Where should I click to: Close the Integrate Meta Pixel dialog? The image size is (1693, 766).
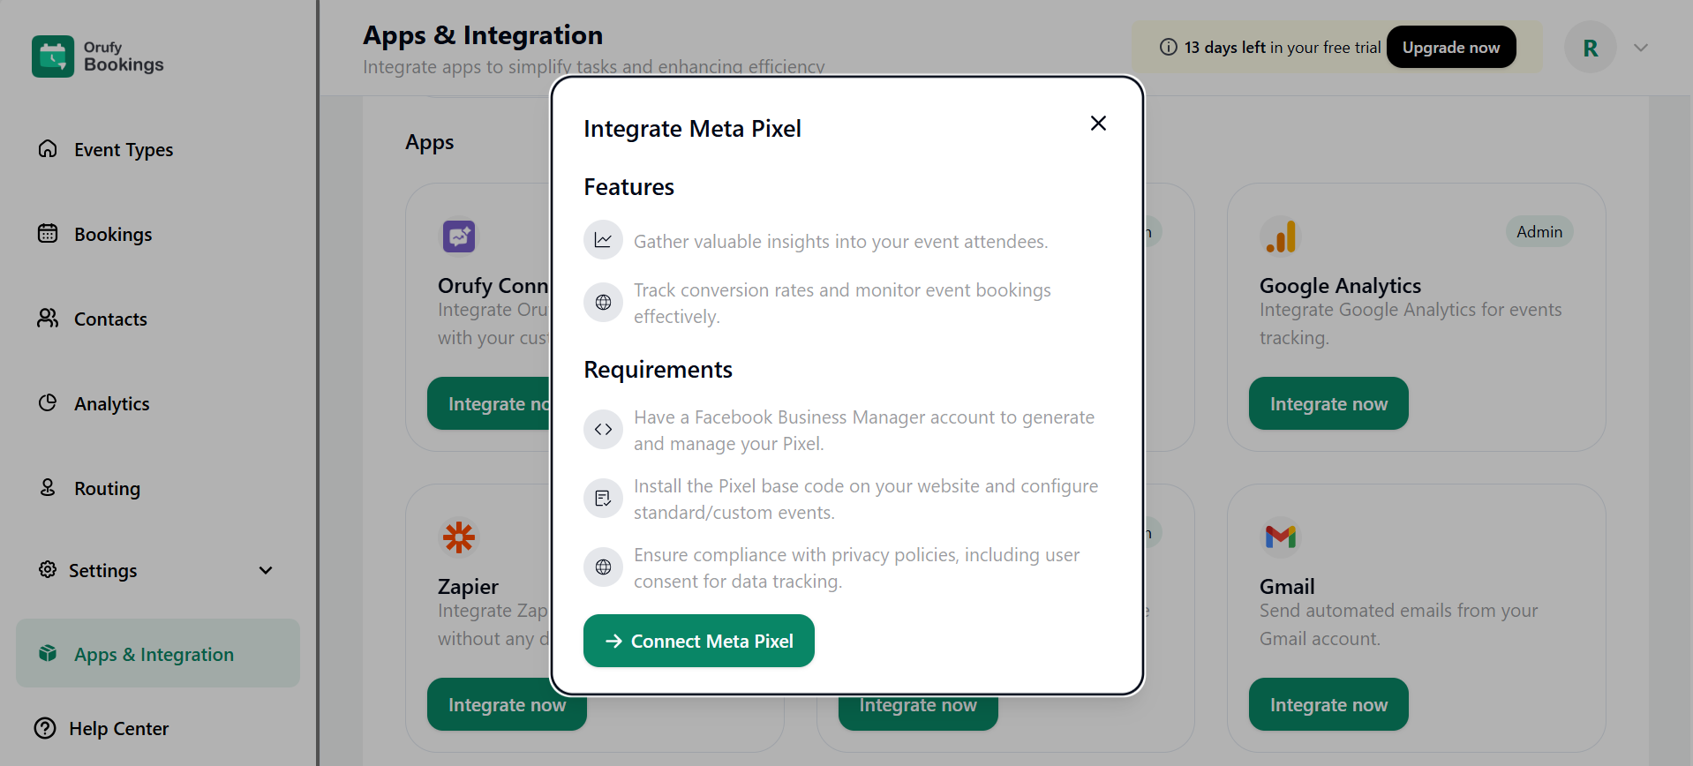point(1098,124)
